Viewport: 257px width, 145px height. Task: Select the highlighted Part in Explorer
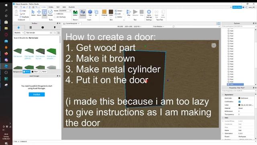(235, 84)
